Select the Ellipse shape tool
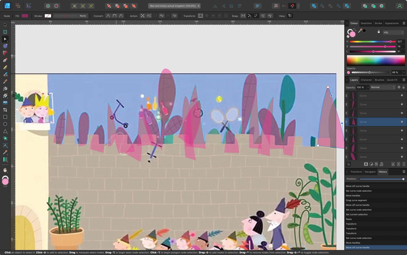The image size is (407, 255). [5, 124]
